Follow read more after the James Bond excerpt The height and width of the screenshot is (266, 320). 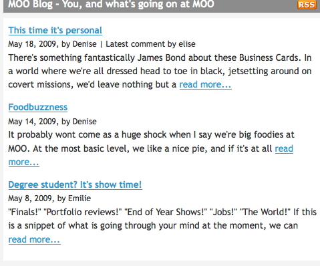(x=205, y=85)
